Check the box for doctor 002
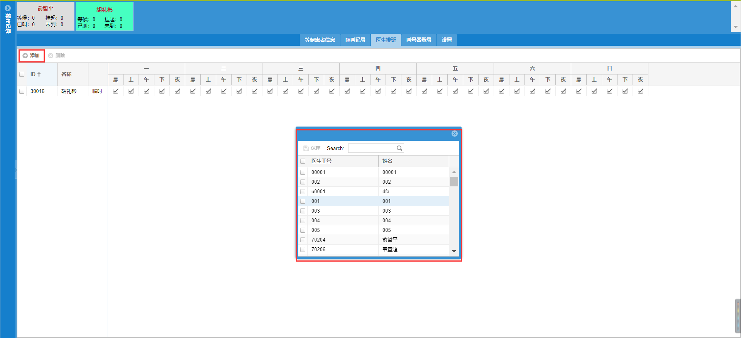This screenshot has width=741, height=338. click(x=303, y=182)
